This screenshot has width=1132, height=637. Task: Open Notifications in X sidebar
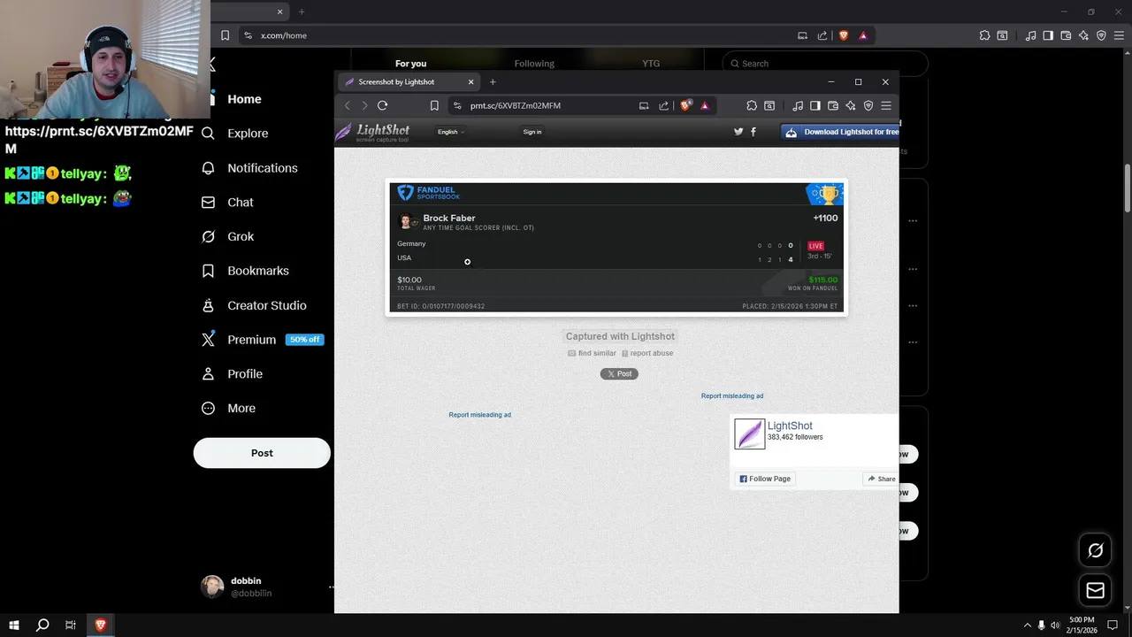point(249,168)
